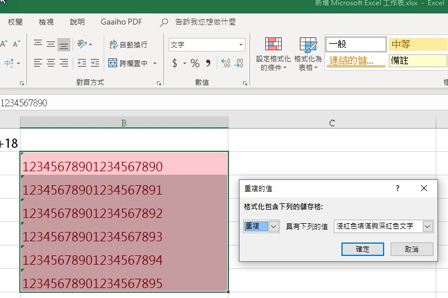The width and height of the screenshot is (448, 298).
Task: Open the text orientation options
Action: 84,44
